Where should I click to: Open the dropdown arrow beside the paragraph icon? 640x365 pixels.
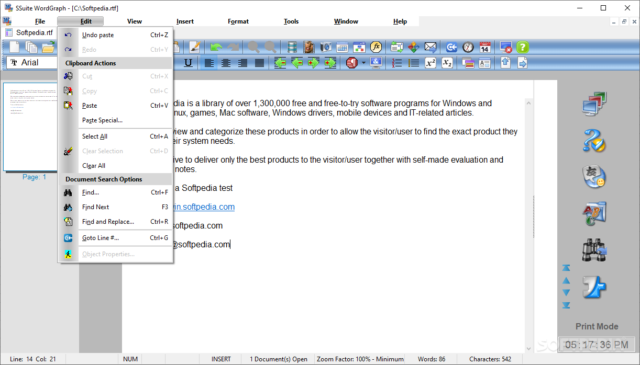pyautogui.click(x=363, y=63)
